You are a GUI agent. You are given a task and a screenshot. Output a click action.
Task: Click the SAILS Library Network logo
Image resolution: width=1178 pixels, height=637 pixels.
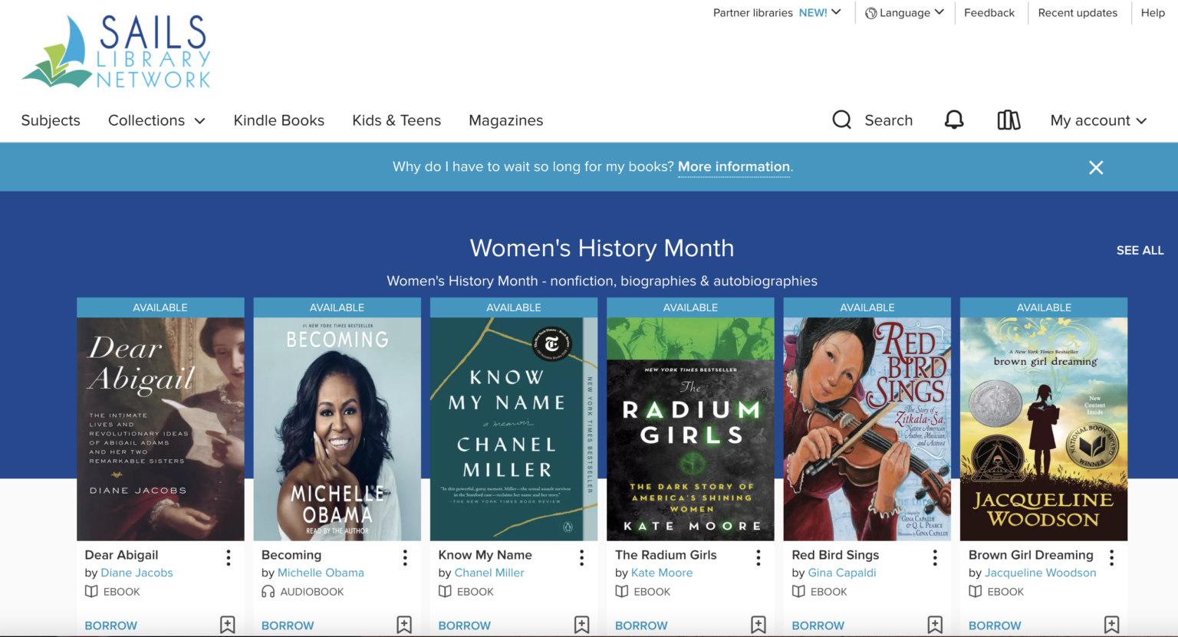(x=116, y=51)
